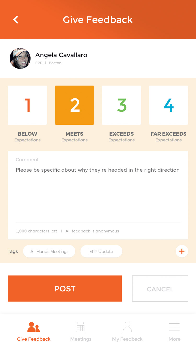Select rating 2 Meets Expectations
Viewport: 196px width, 348px height.
point(74,105)
